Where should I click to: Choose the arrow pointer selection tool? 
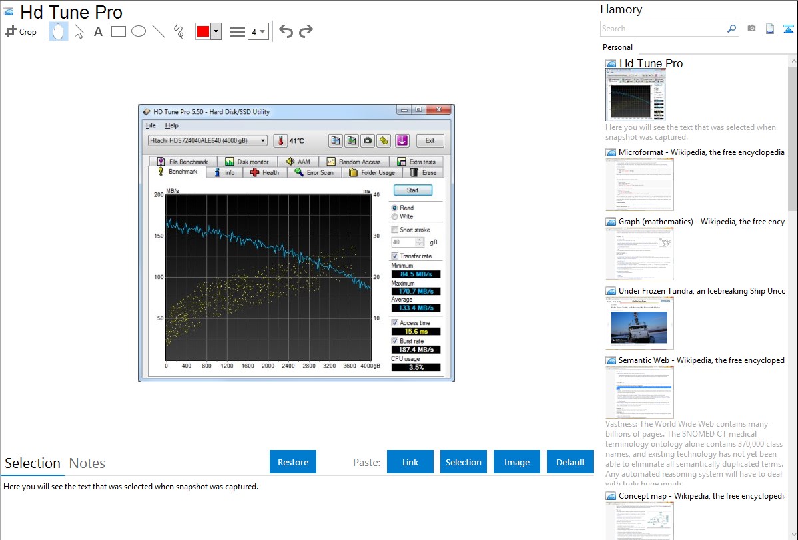pyautogui.click(x=79, y=31)
